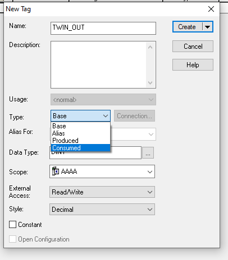Open Help for New Tag dialog
The width and height of the screenshot is (228, 260).
pos(193,65)
